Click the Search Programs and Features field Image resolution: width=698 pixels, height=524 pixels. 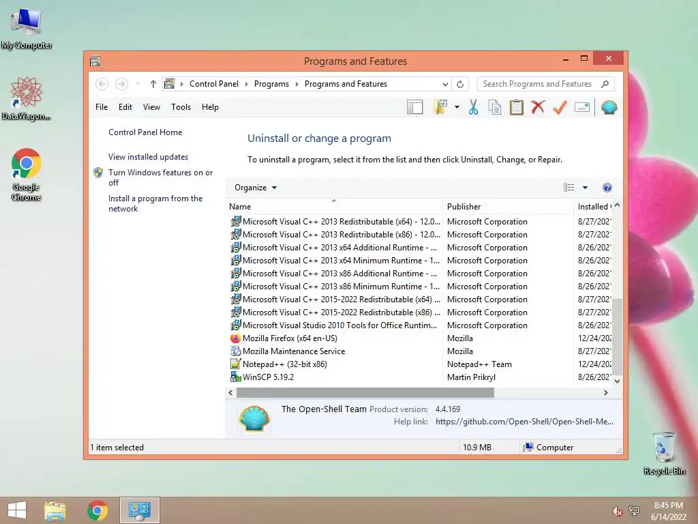coord(538,84)
